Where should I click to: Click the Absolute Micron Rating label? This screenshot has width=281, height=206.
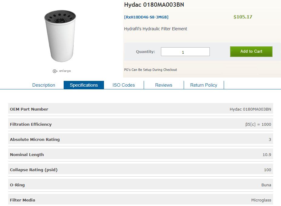pos(35,139)
